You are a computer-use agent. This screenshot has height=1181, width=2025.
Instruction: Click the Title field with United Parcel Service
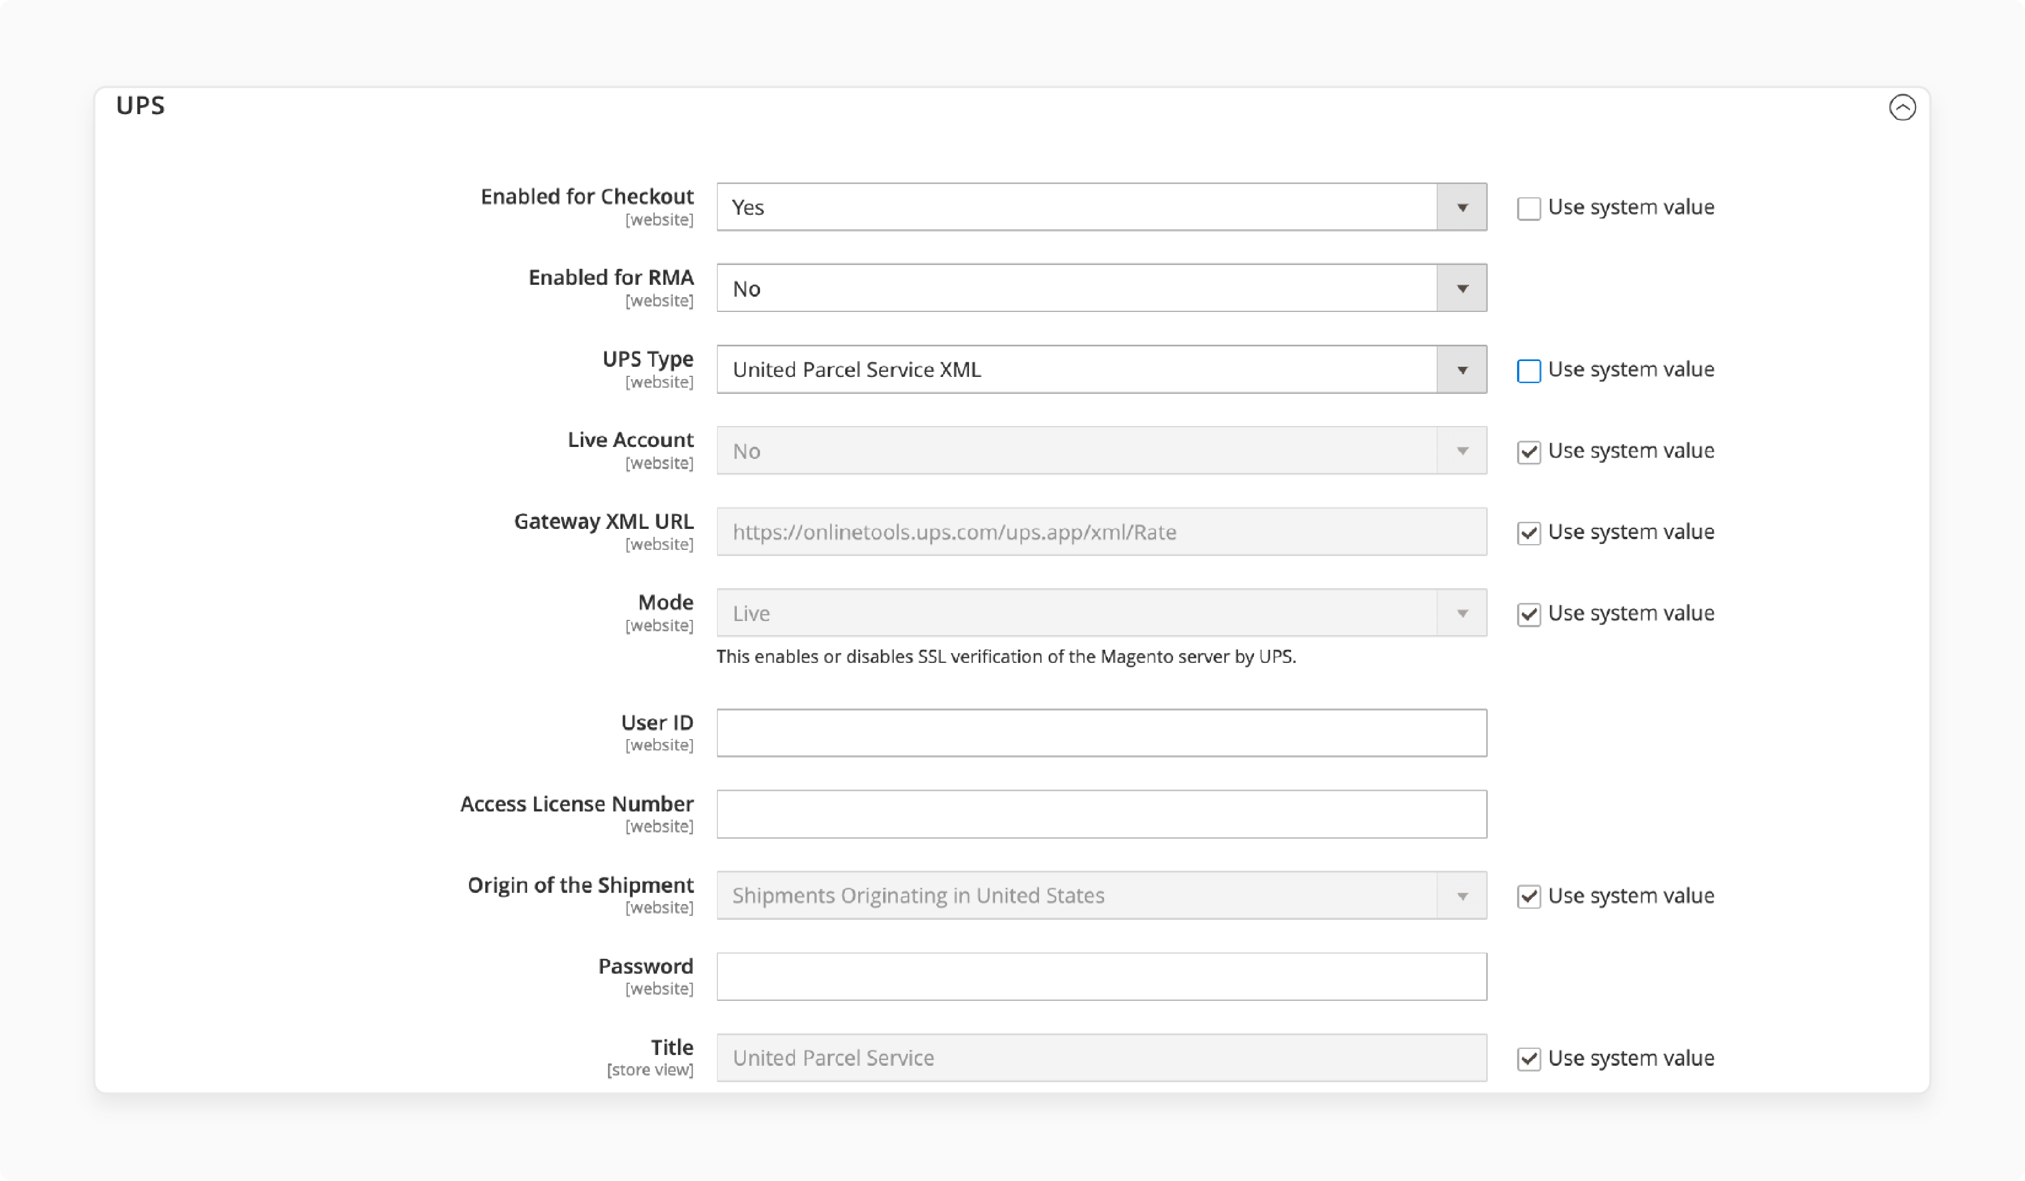pos(1101,1057)
